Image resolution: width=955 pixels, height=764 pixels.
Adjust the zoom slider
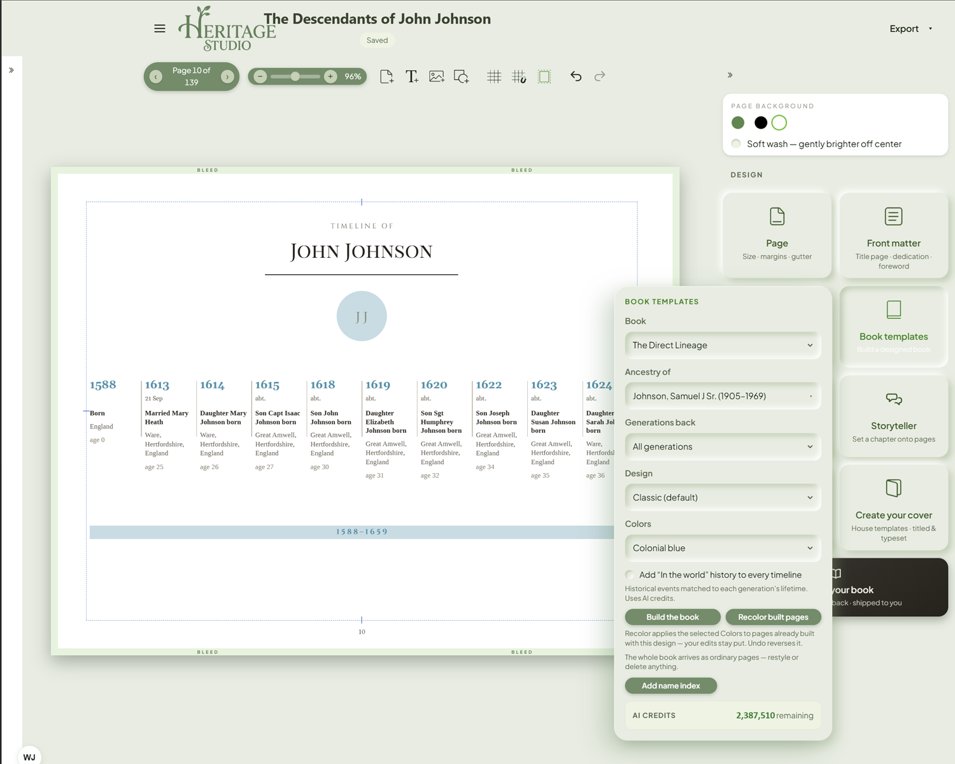295,76
